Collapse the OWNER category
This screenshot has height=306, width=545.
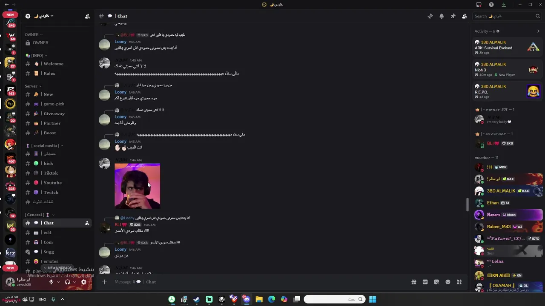tap(34, 35)
